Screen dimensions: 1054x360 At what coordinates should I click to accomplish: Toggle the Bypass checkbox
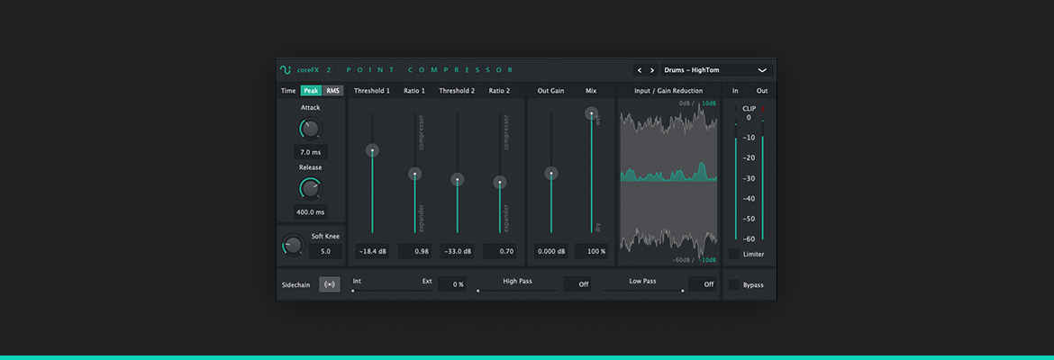tap(734, 284)
